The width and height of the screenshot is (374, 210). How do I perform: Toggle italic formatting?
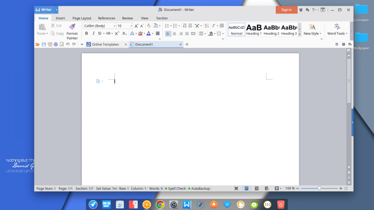click(93, 34)
